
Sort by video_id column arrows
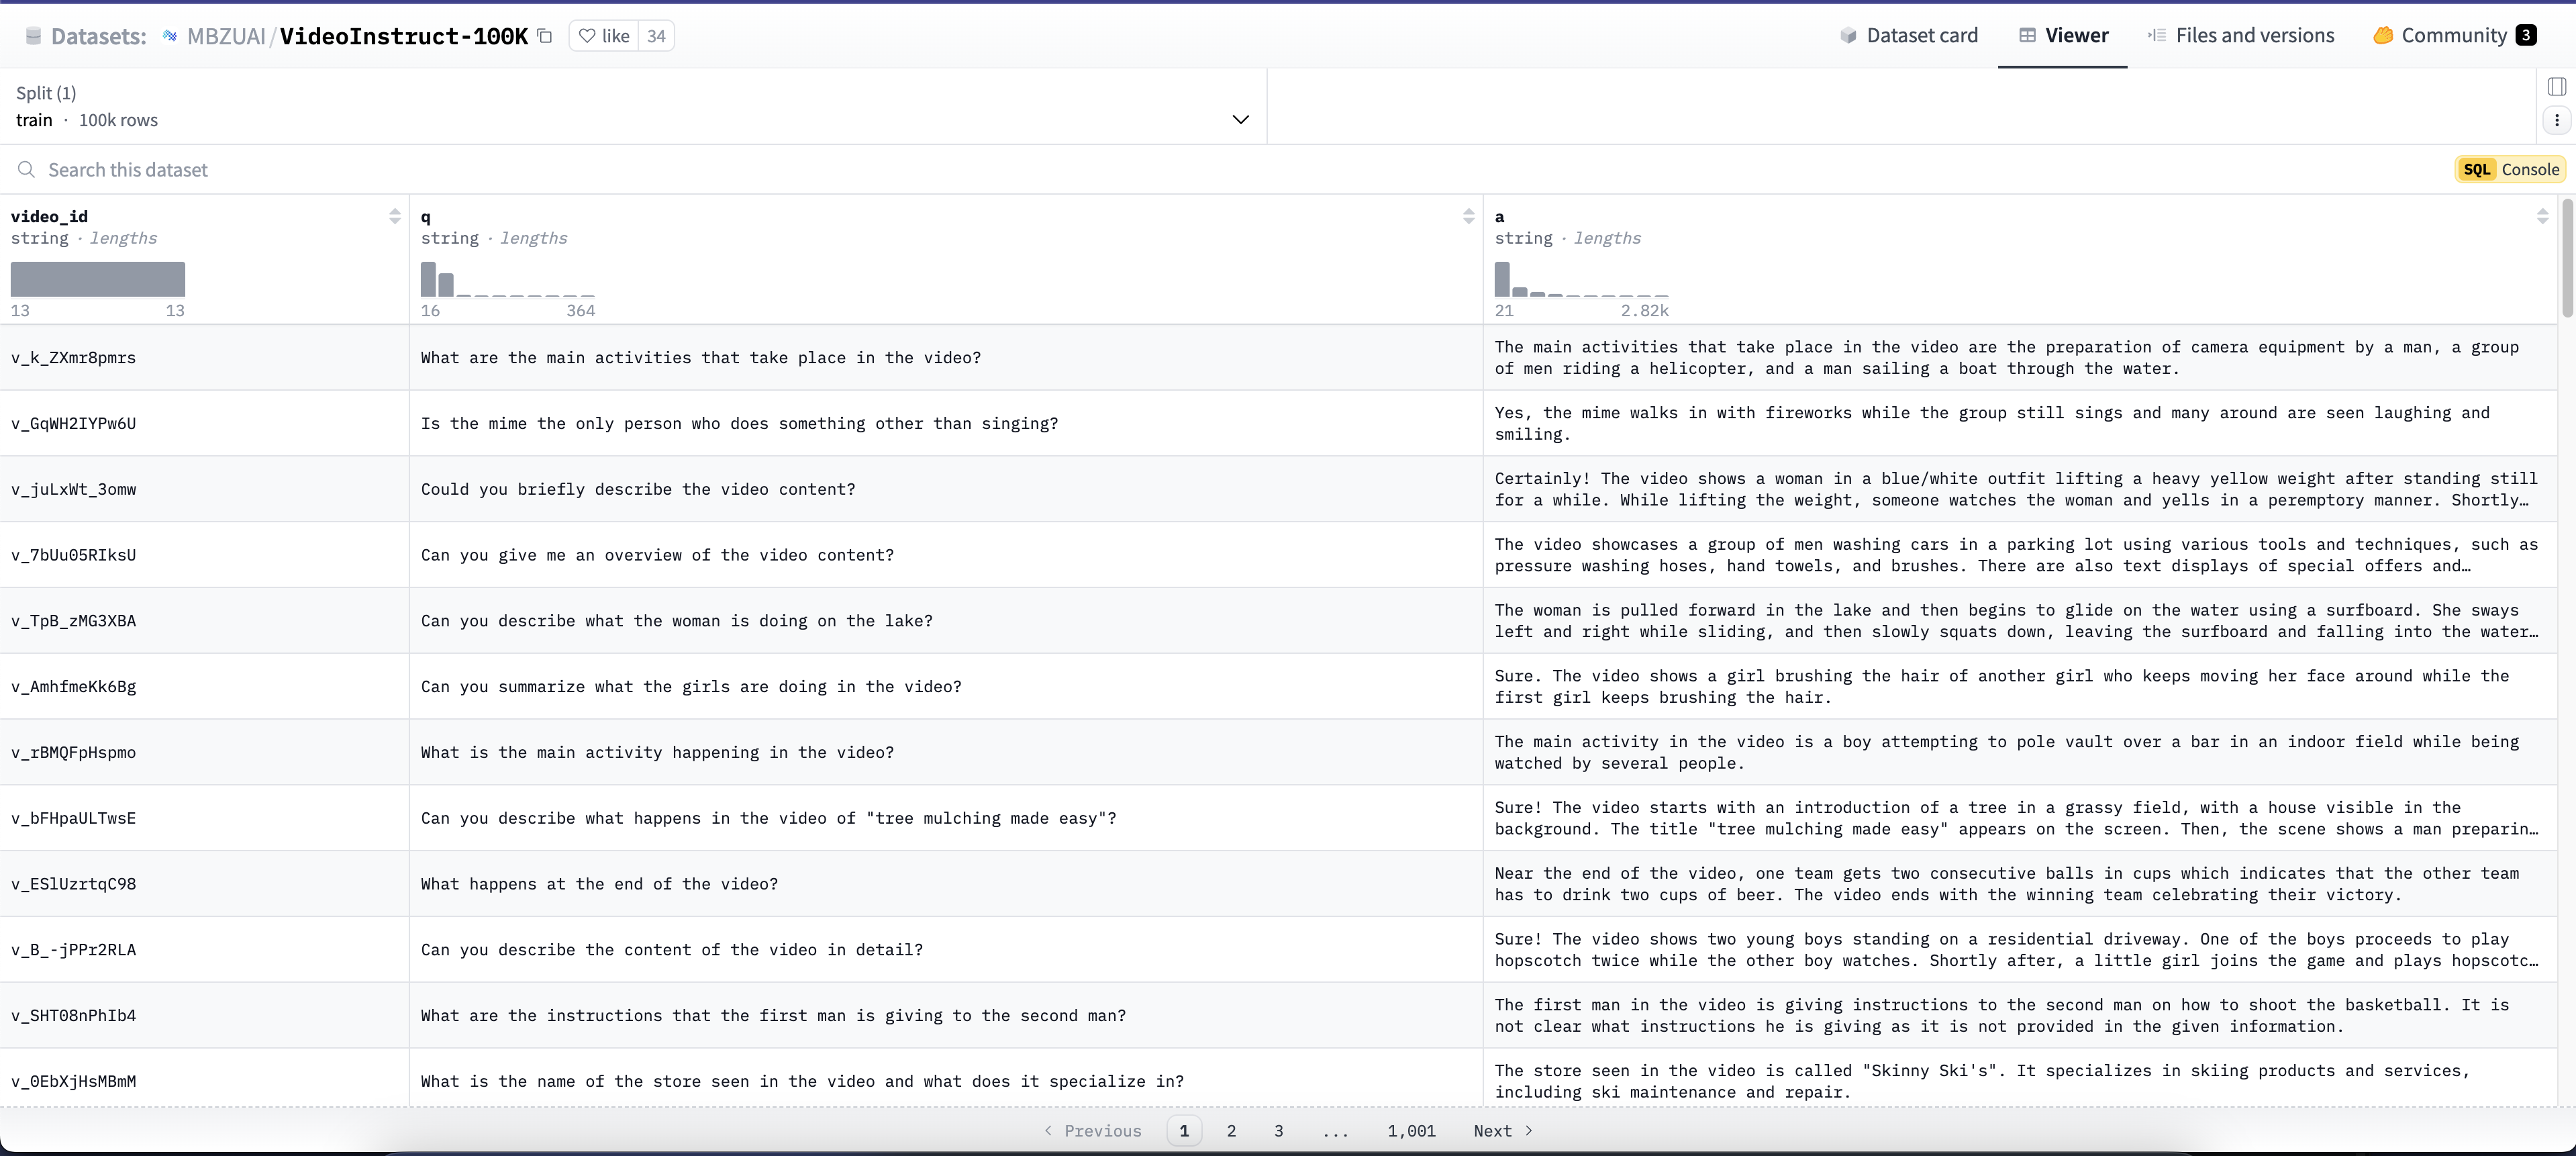click(x=395, y=216)
